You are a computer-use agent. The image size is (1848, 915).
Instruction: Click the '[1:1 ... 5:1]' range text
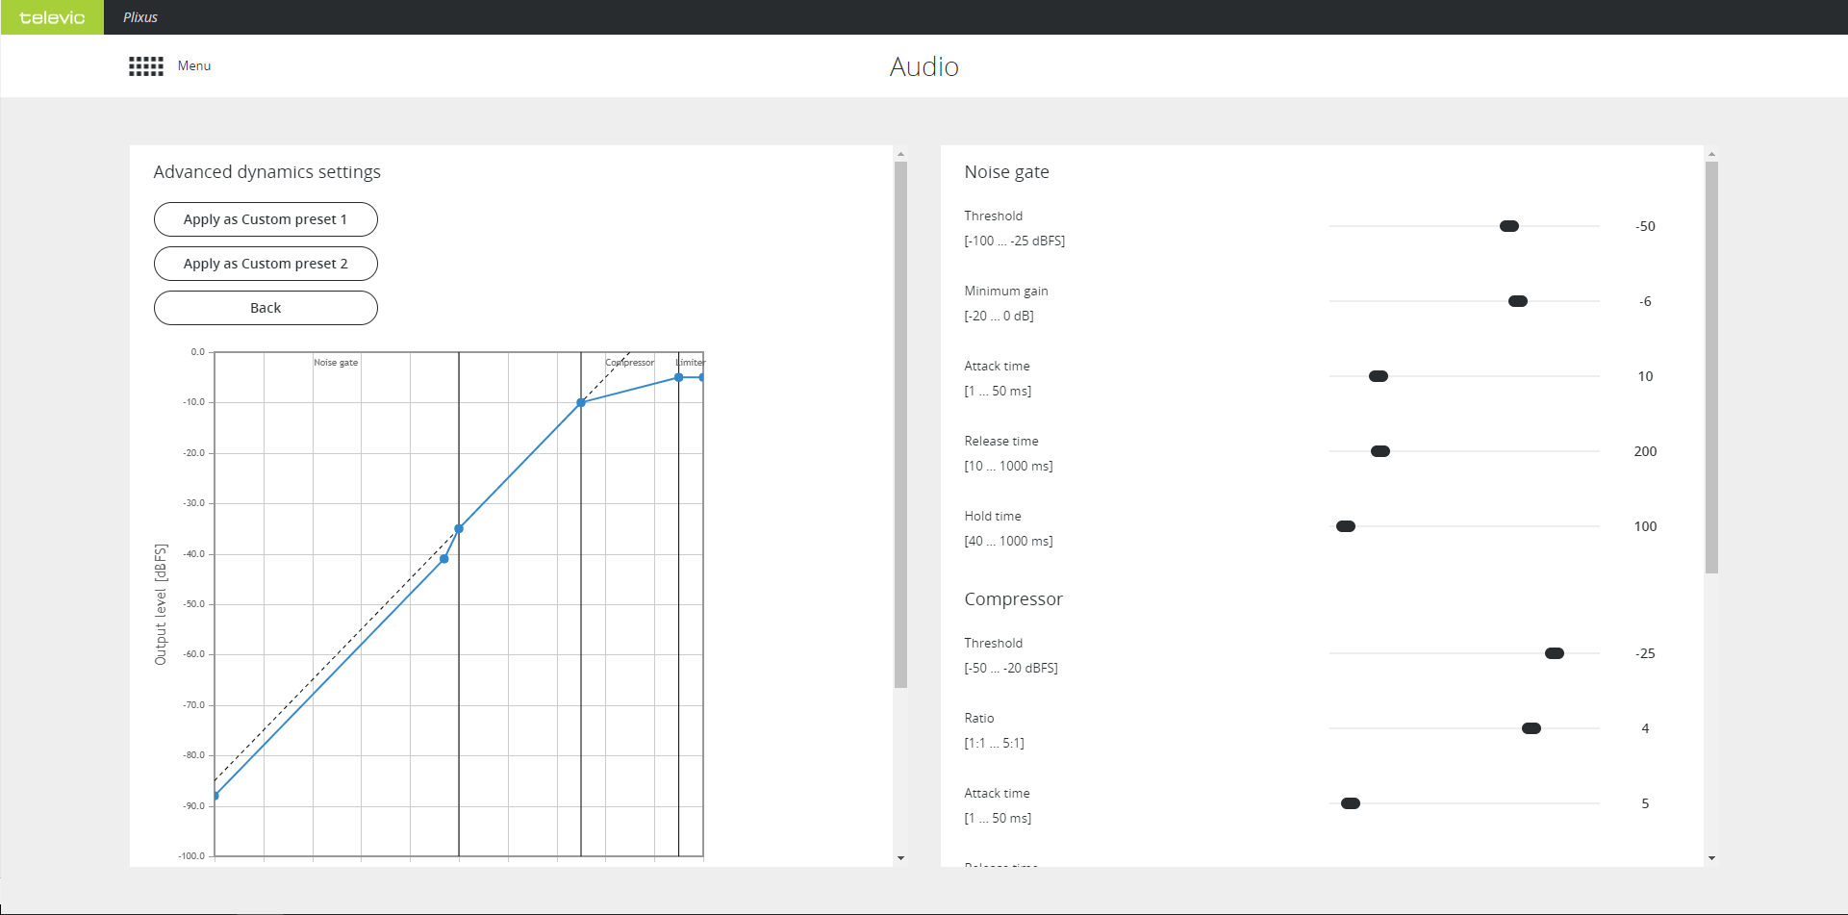pos(994,744)
